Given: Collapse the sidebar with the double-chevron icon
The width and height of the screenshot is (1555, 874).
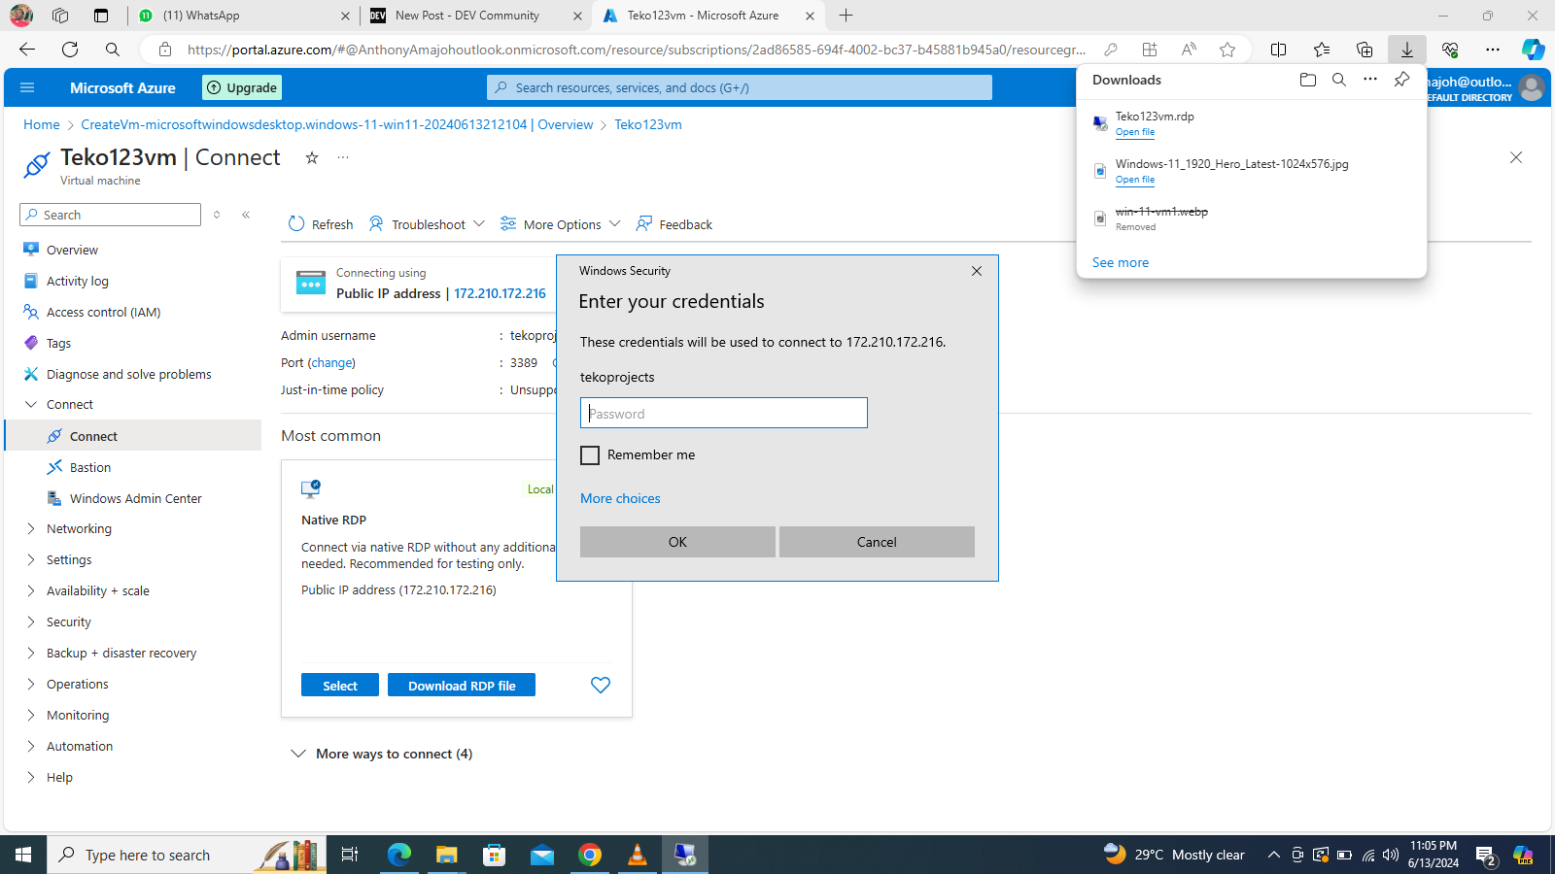Looking at the screenshot, I should pos(246,215).
